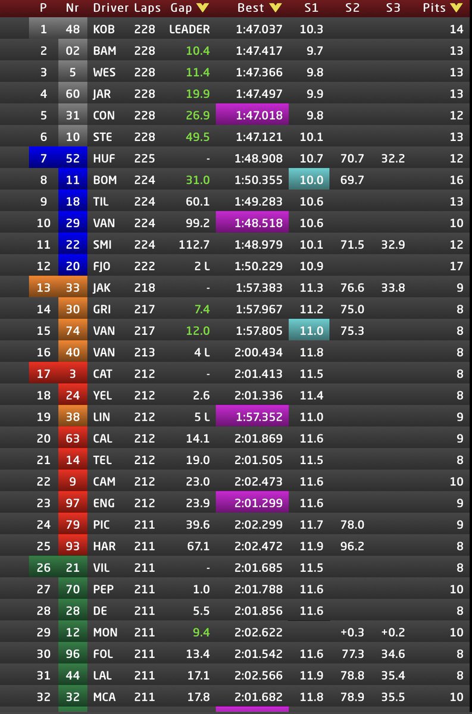The height and width of the screenshot is (714, 472).
Task: Click S2 time 77.3
Action: (x=352, y=653)
